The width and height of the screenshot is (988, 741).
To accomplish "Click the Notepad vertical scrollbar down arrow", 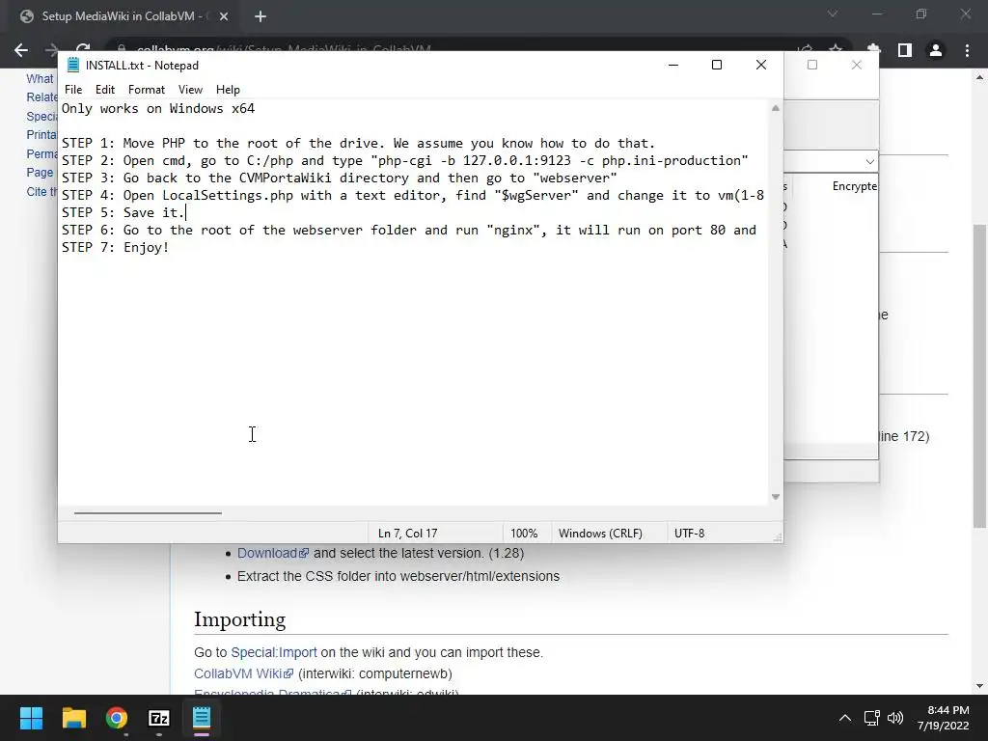I will [775, 497].
